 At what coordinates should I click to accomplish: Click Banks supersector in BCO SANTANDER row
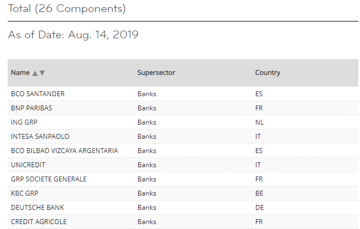coord(147,94)
